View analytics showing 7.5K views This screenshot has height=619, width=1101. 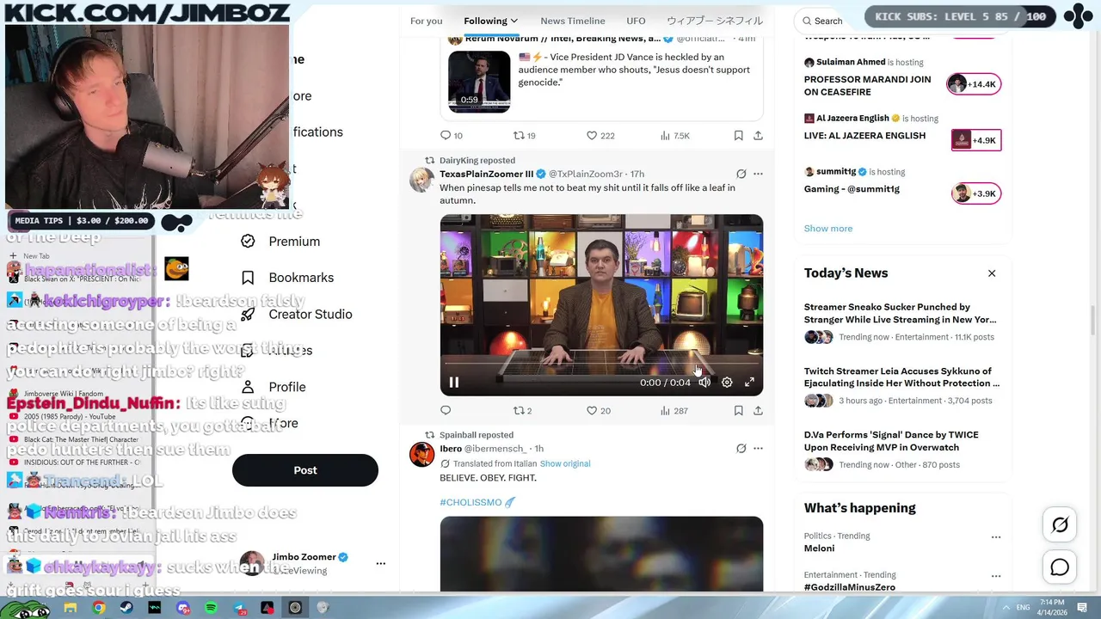pyautogui.click(x=675, y=136)
